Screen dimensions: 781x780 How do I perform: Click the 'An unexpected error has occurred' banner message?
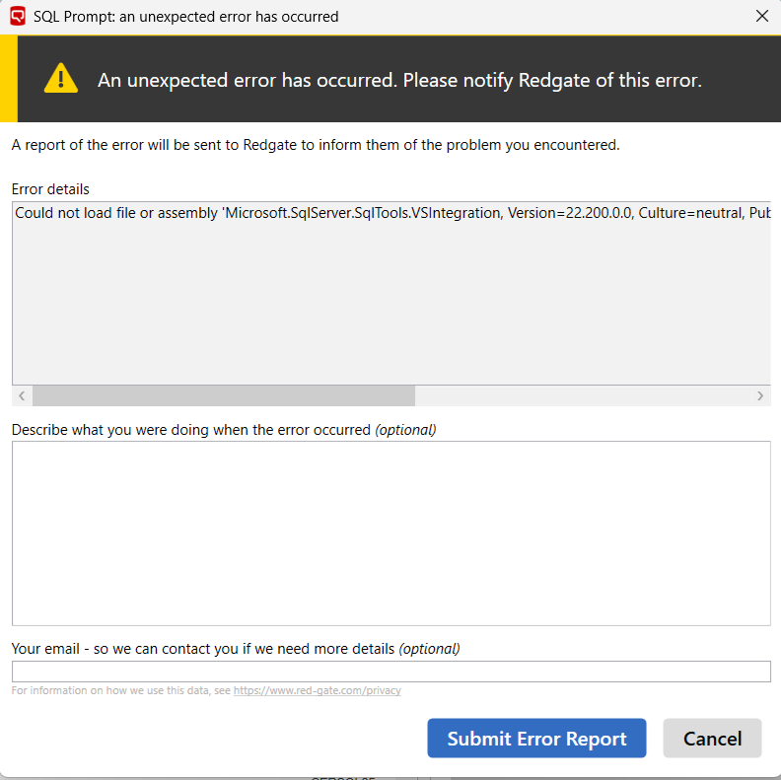(x=399, y=80)
